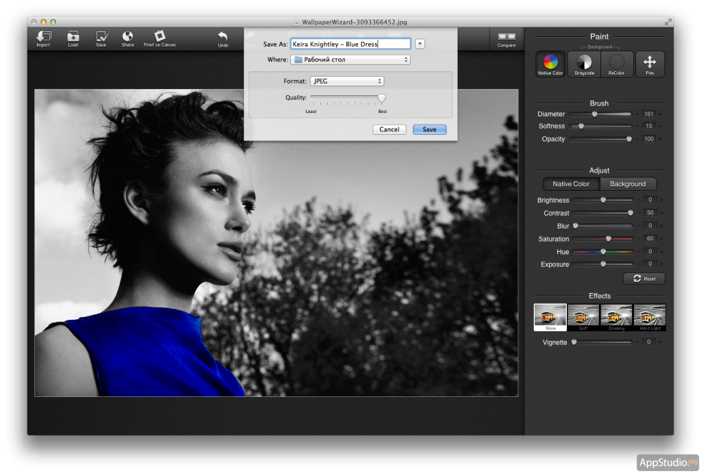This screenshot has width=701, height=473.
Task: Open the Where location dropdown
Action: (x=350, y=60)
